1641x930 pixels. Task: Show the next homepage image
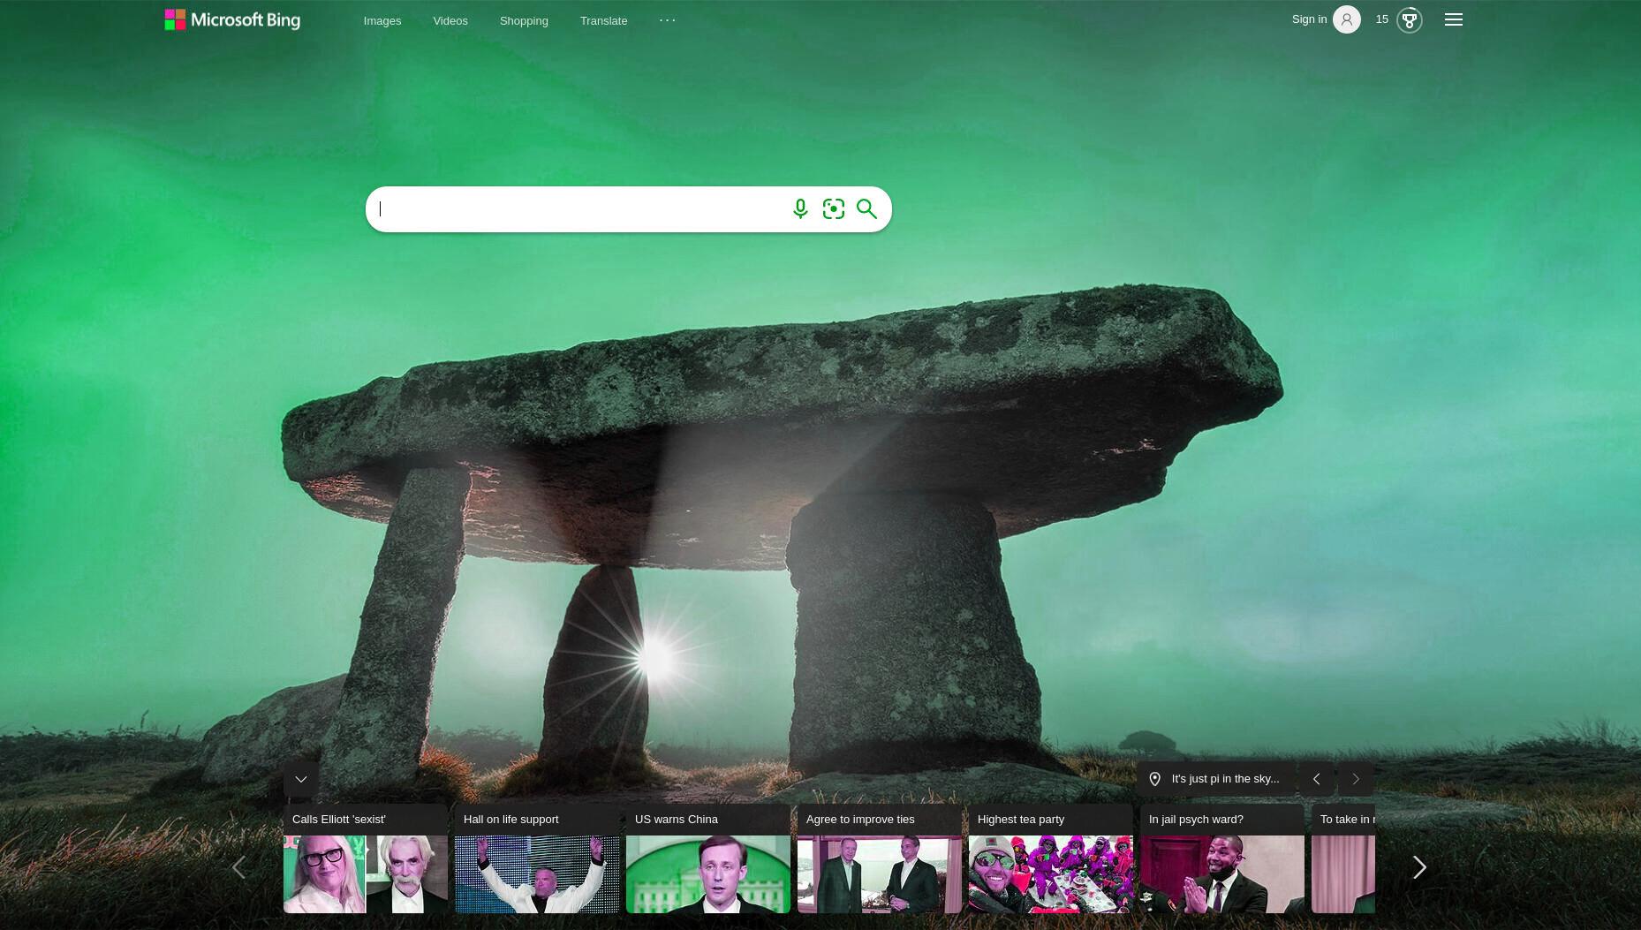1356,779
